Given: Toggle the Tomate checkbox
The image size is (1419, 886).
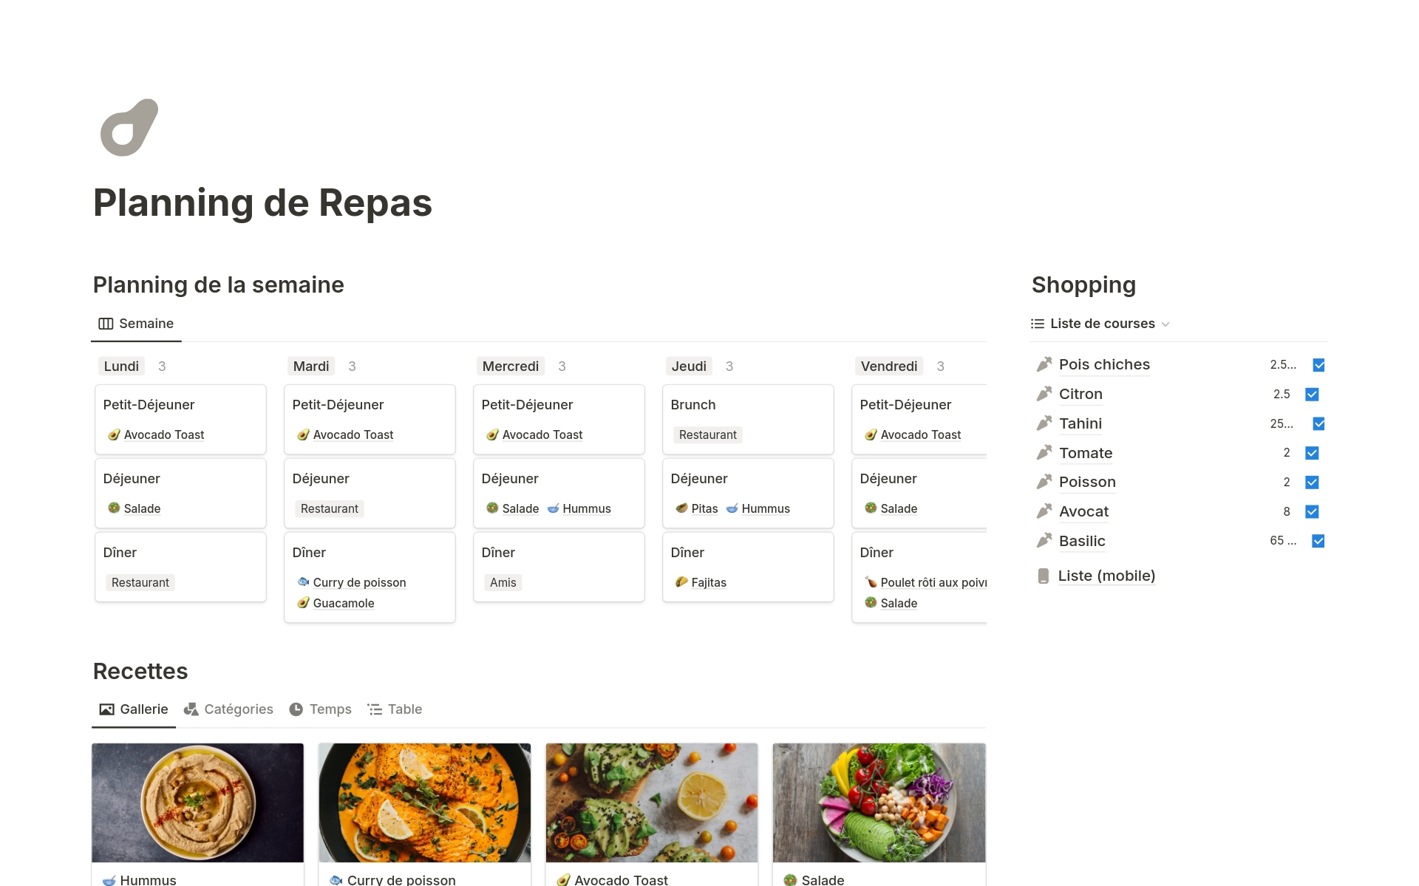Looking at the screenshot, I should tap(1312, 453).
